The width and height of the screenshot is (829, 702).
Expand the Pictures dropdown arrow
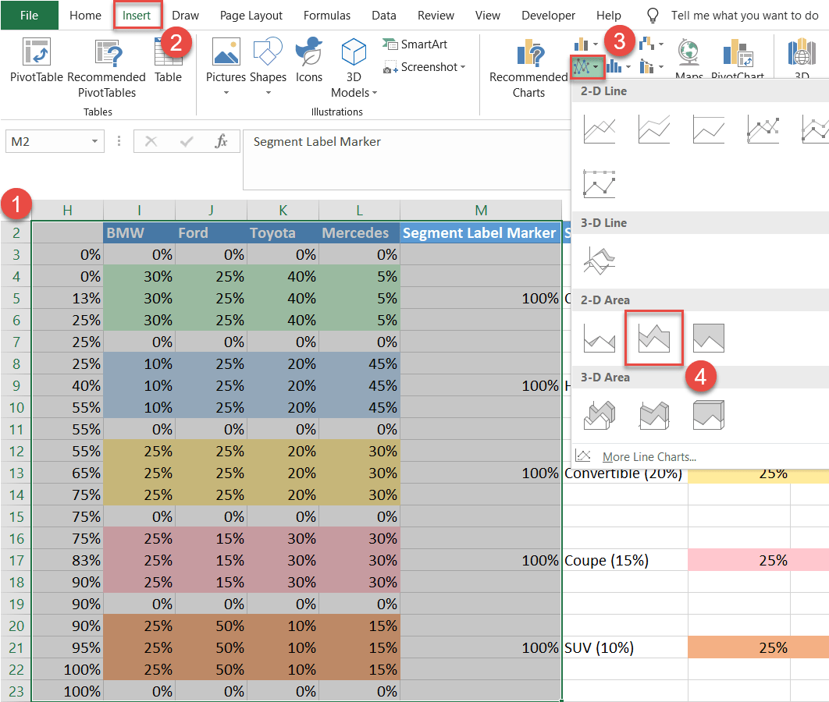[226, 93]
